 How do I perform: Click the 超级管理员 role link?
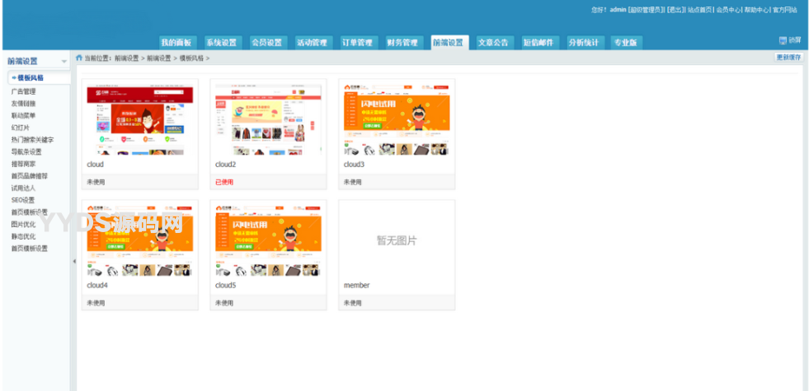coord(645,10)
